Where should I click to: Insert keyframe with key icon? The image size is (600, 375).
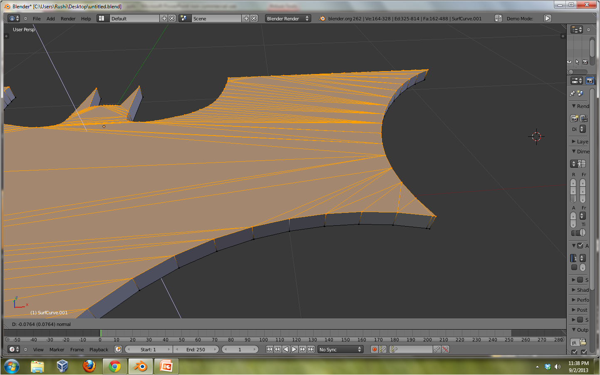pos(437,349)
